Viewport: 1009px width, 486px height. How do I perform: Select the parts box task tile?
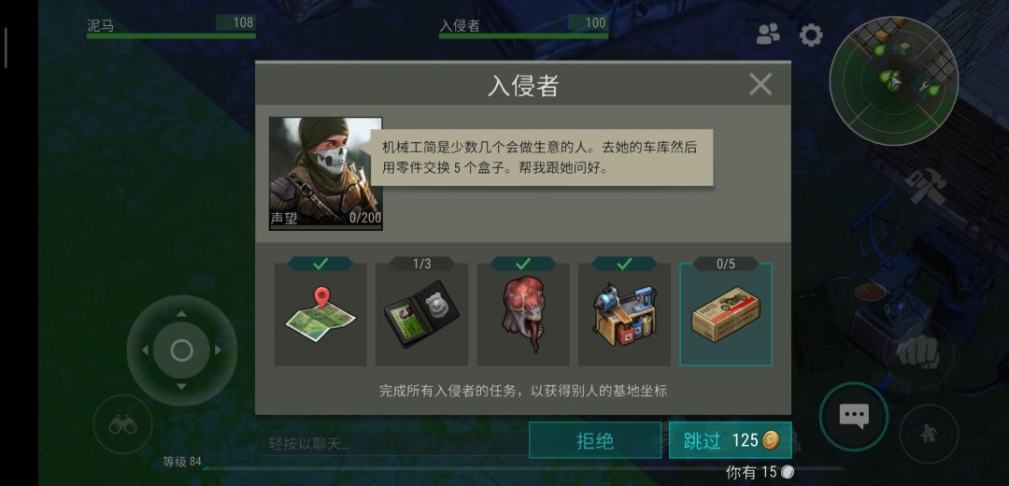click(726, 314)
